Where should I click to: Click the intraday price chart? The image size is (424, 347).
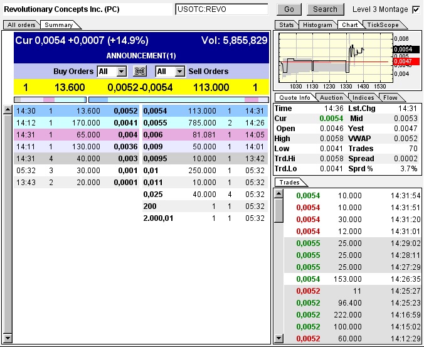click(x=336, y=58)
